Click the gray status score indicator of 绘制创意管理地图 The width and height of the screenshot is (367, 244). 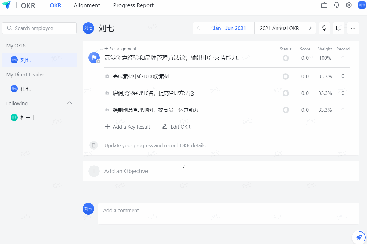(x=286, y=110)
